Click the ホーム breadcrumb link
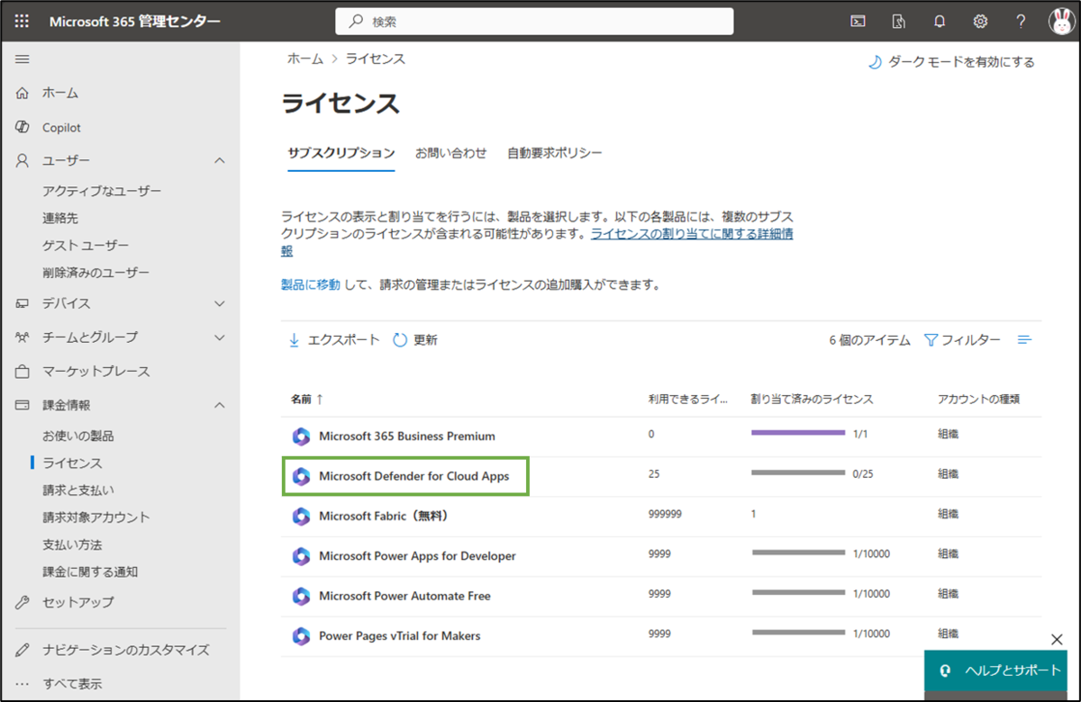The height and width of the screenshot is (702, 1081). pos(304,58)
